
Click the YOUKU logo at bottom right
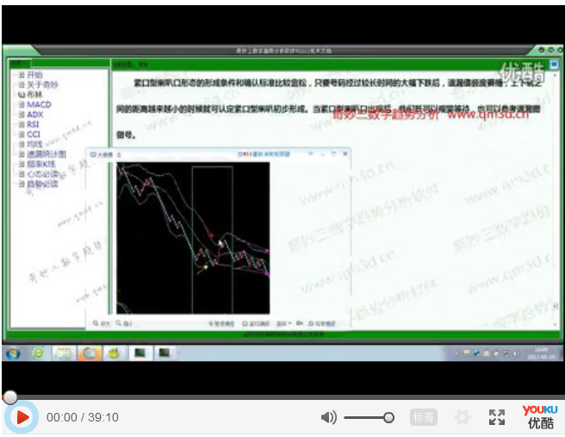pos(540,415)
